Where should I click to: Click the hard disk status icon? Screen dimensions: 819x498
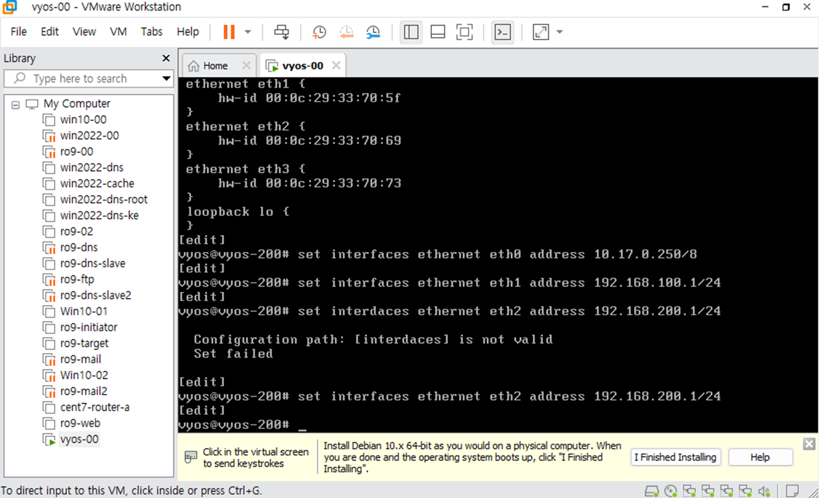[651, 491]
